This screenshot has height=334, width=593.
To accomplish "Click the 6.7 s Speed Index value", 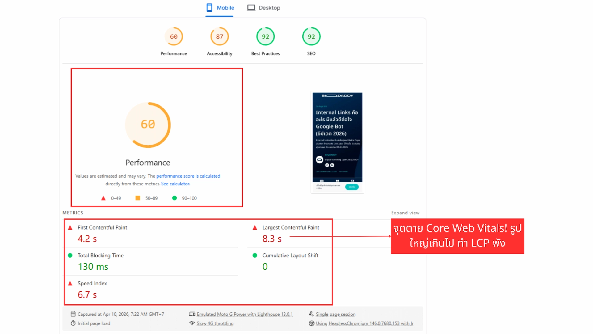I will tap(87, 295).
